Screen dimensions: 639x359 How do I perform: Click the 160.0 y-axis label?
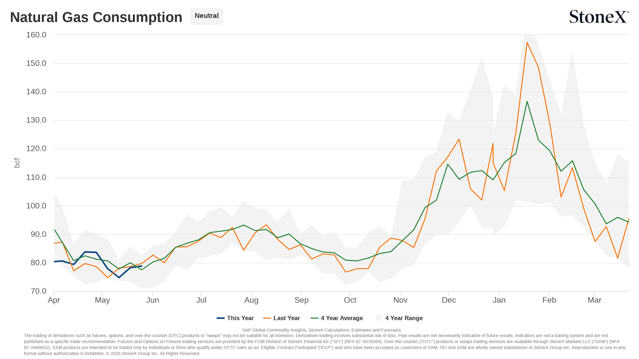(36, 35)
